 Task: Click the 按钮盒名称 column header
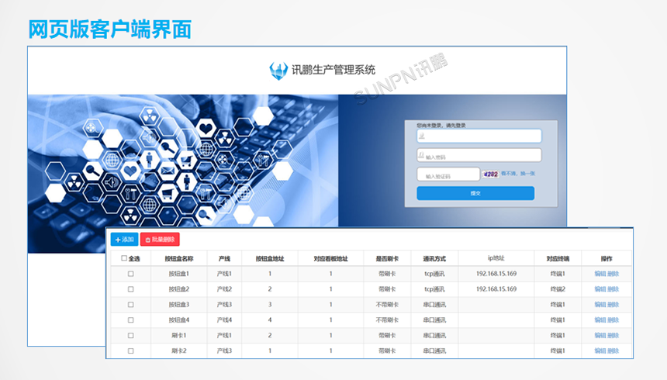[x=179, y=258]
